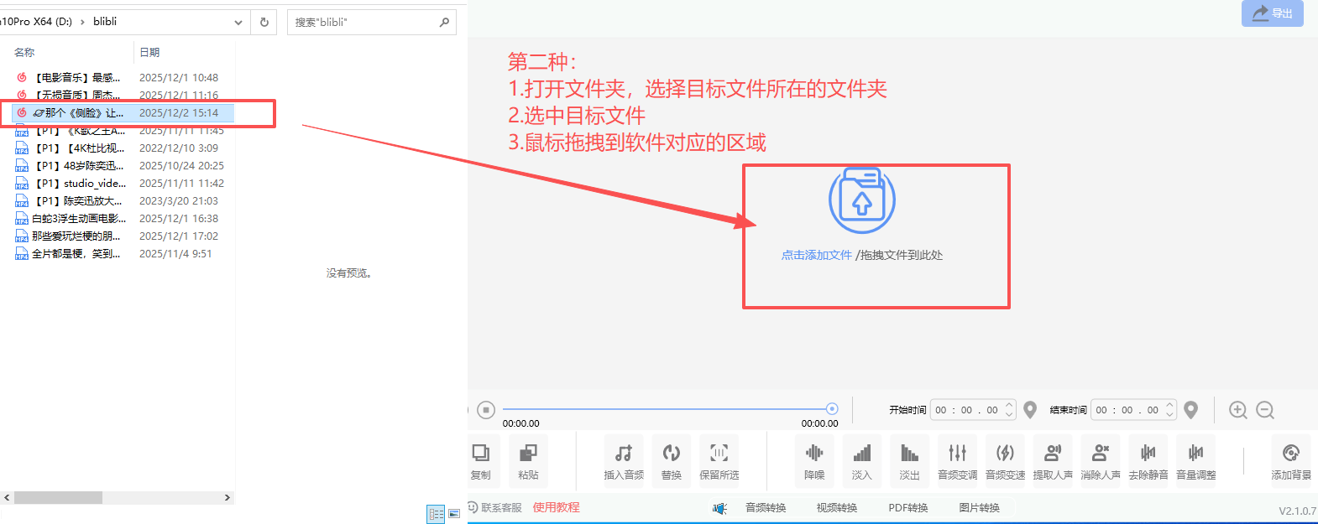The image size is (1318, 524).
Task: Click the stop playback button
Action: click(486, 410)
